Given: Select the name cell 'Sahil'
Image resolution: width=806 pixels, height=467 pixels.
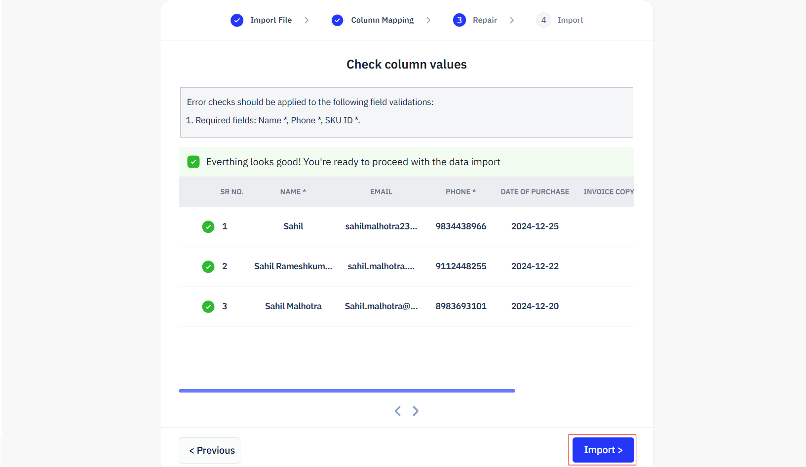Looking at the screenshot, I should 293,226.
